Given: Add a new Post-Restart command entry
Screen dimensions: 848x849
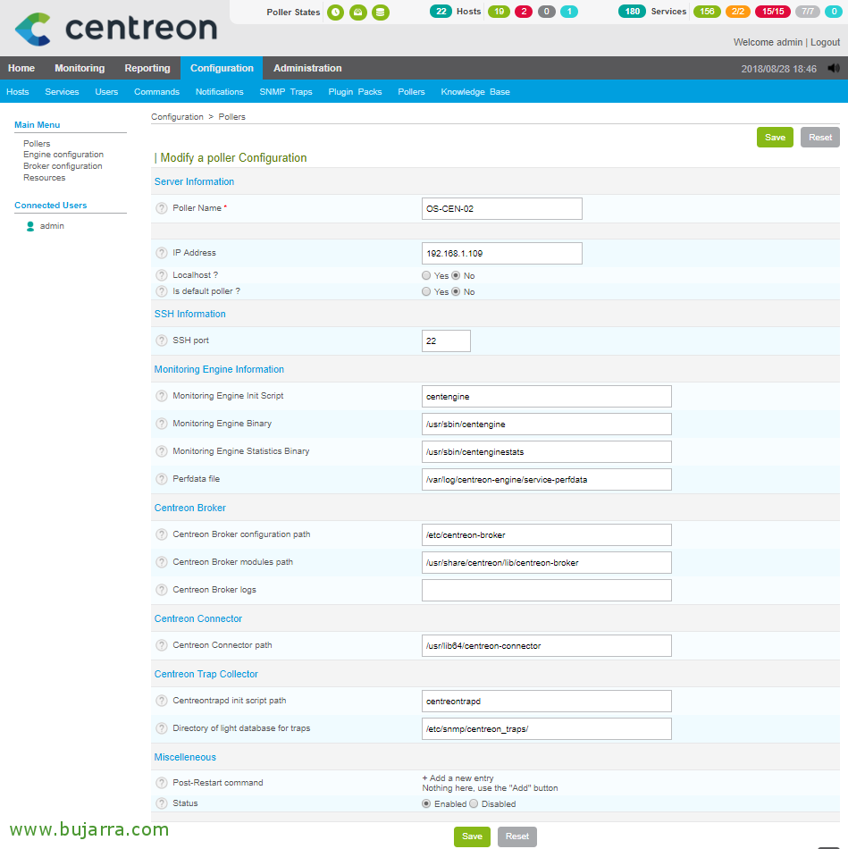Looking at the screenshot, I should click(458, 778).
